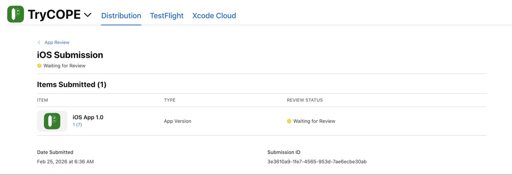Expand the TryCOPE app switcher chevron
Screen dimensions: 512x175
coord(87,15)
